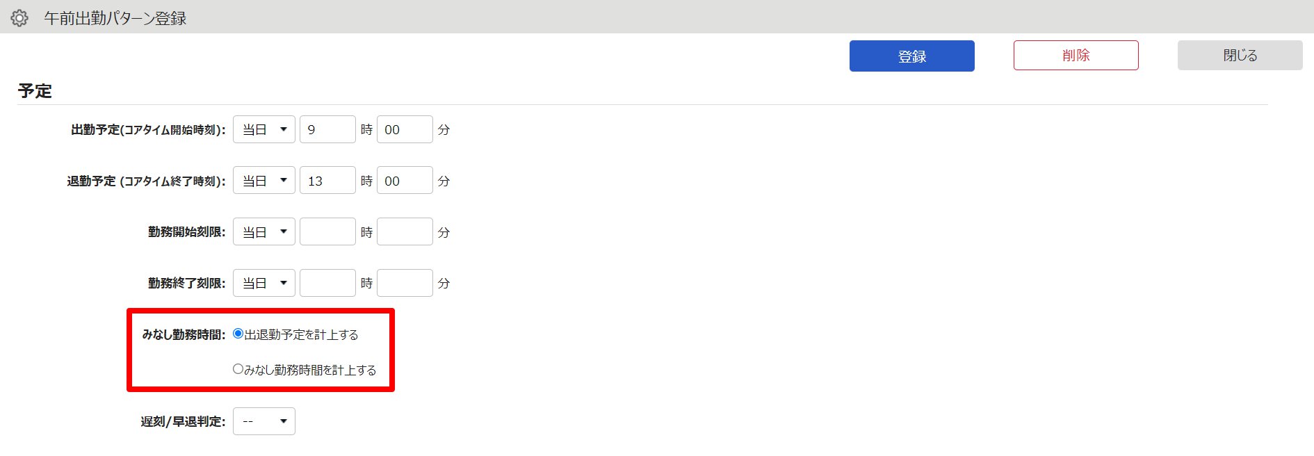
Task: Open the 当日 dropdown for 出勤予定
Action: coord(264,129)
